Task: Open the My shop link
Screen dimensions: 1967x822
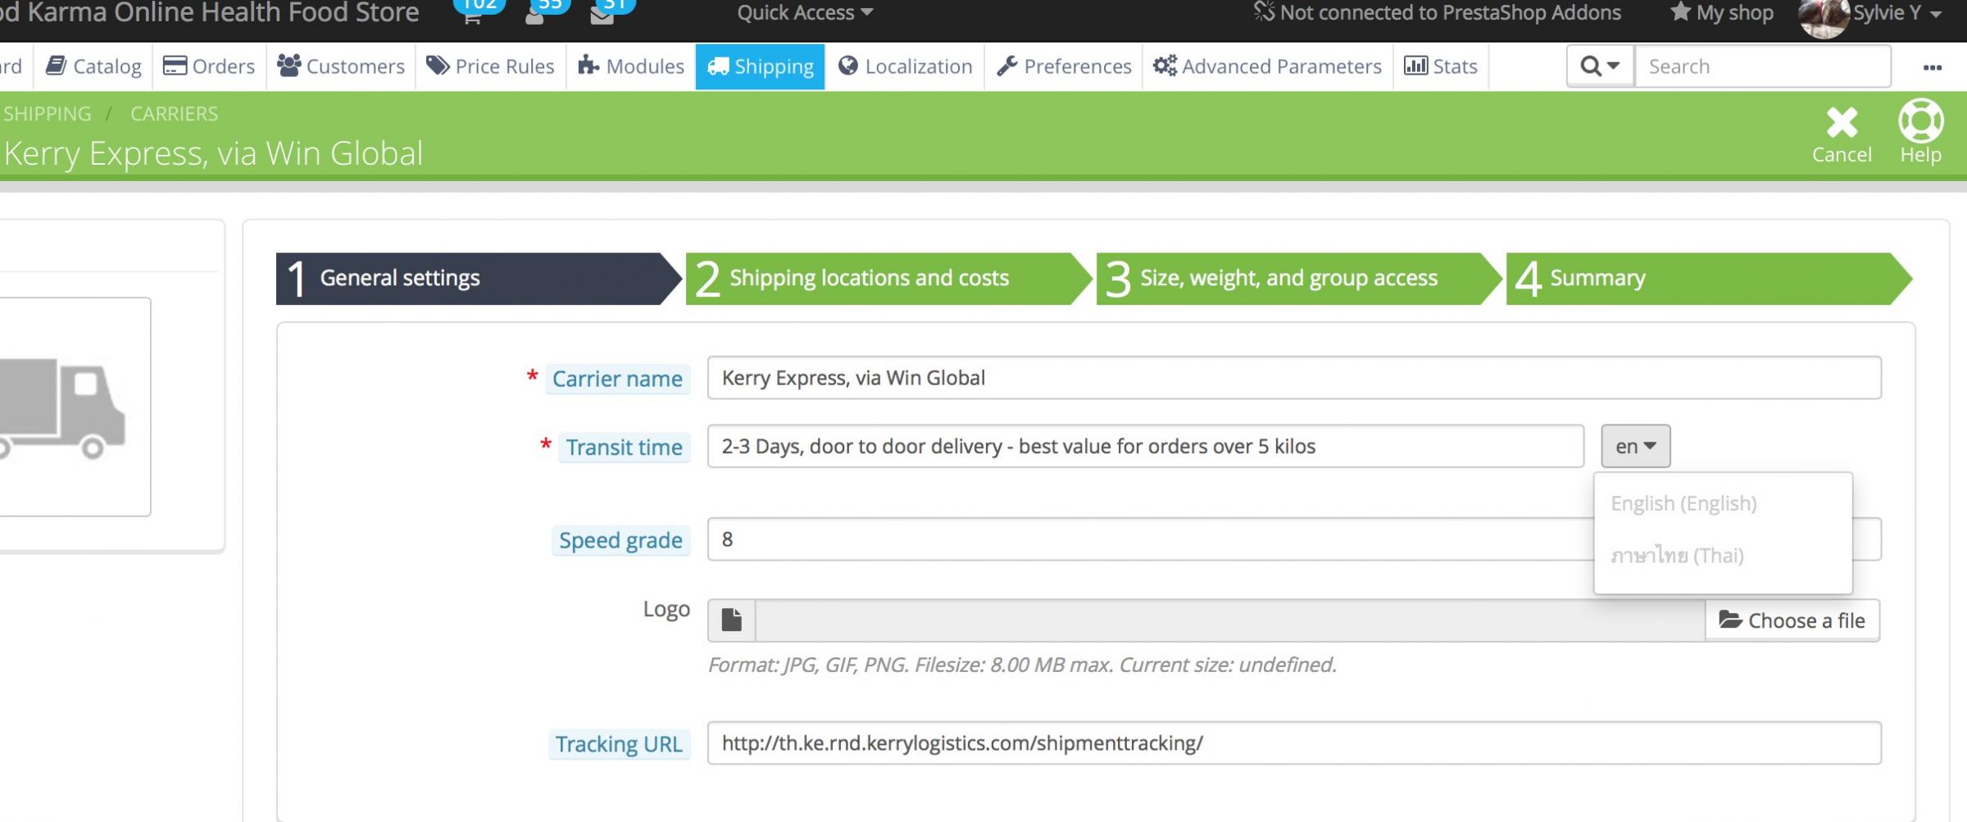Action: click(x=1721, y=13)
